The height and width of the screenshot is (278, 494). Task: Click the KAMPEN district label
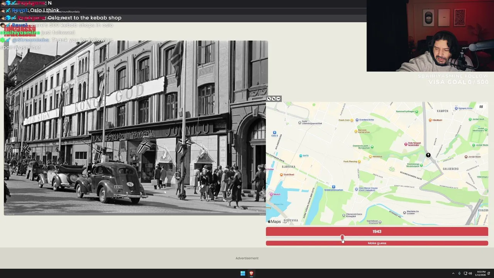coord(442,111)
